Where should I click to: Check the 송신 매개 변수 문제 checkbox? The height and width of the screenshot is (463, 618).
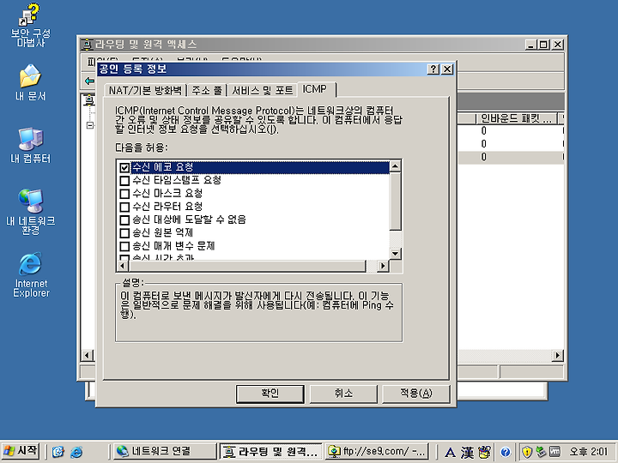(x=124, y=246)
